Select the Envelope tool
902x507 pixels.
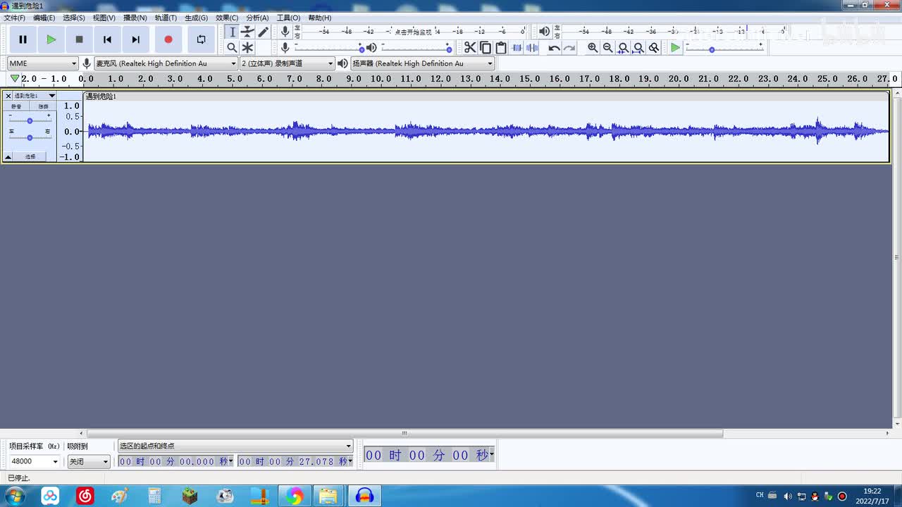[247, 32]
